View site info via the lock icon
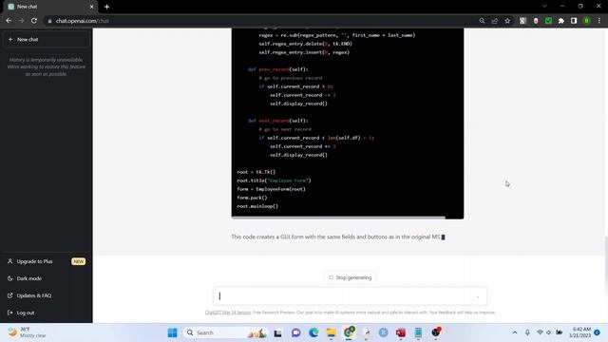Viewport: 608px width, 342px height. point(49,21)
